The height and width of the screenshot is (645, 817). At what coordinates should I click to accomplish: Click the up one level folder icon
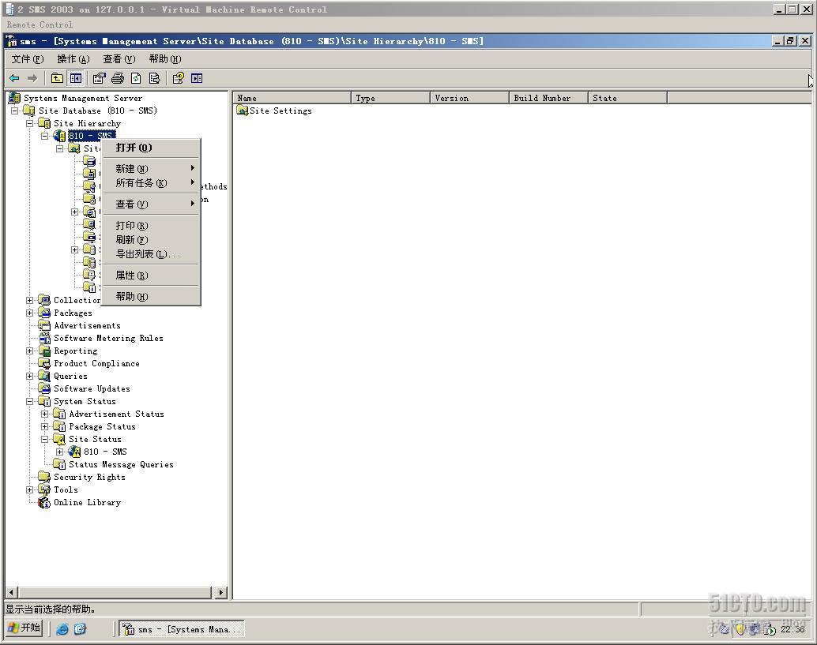tap(57, 78)
